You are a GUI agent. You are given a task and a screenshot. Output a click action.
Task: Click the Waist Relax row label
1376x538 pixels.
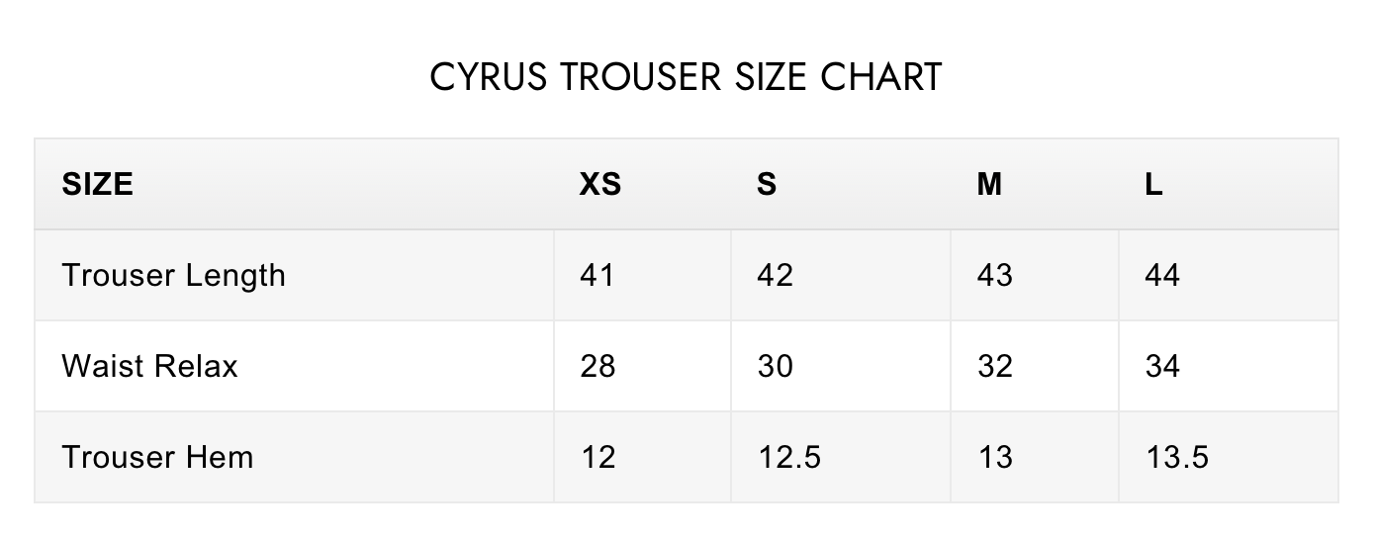[x=149, y=366]
